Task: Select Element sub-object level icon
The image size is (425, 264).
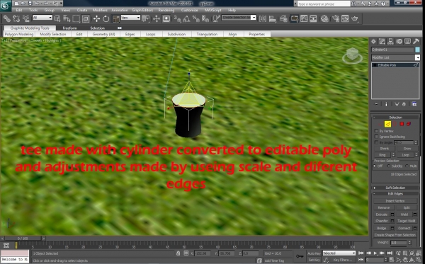Action: (x=409, y=124)
